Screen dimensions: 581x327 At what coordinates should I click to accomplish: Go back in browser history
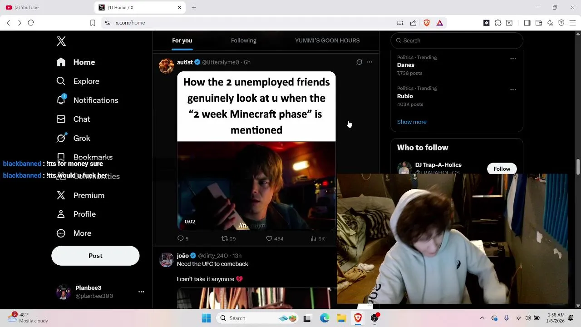(8, 23)
